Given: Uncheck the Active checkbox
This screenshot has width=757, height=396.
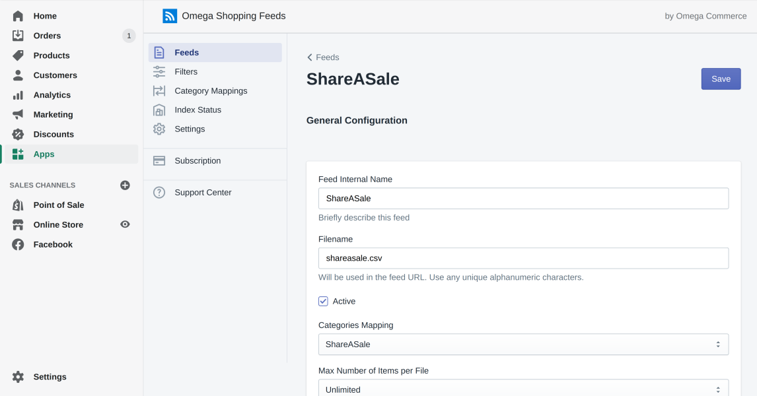Looking at the screenshot, I should (x=323, y=302).
